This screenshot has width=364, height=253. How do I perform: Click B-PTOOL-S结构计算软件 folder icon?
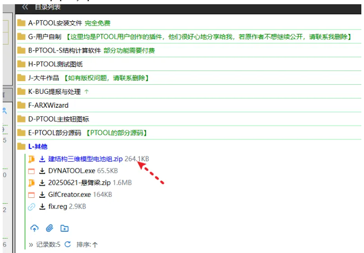coord(21,50)
